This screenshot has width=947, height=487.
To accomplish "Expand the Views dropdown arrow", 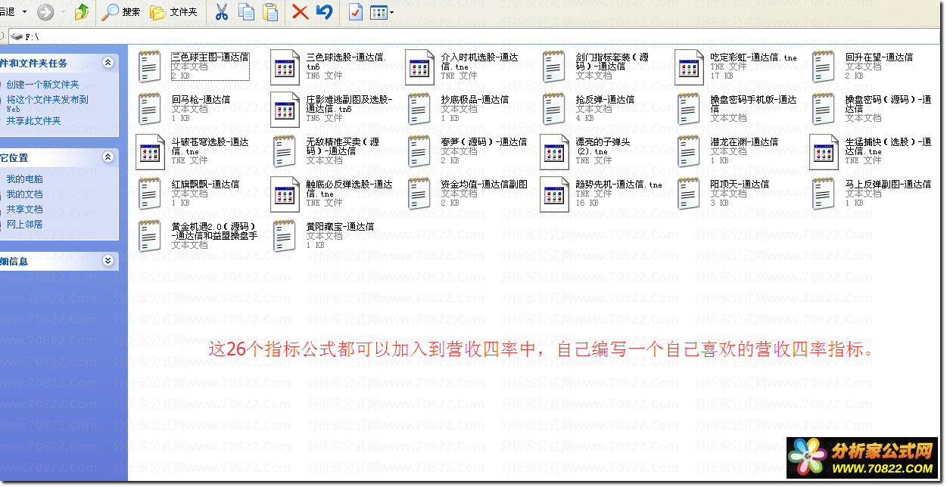I will coord(391,13).
